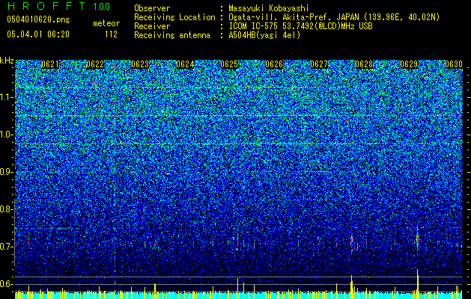Click the 0.9 kHz axis label
Viewport: 471px width, 299px height.
(6, 172)
